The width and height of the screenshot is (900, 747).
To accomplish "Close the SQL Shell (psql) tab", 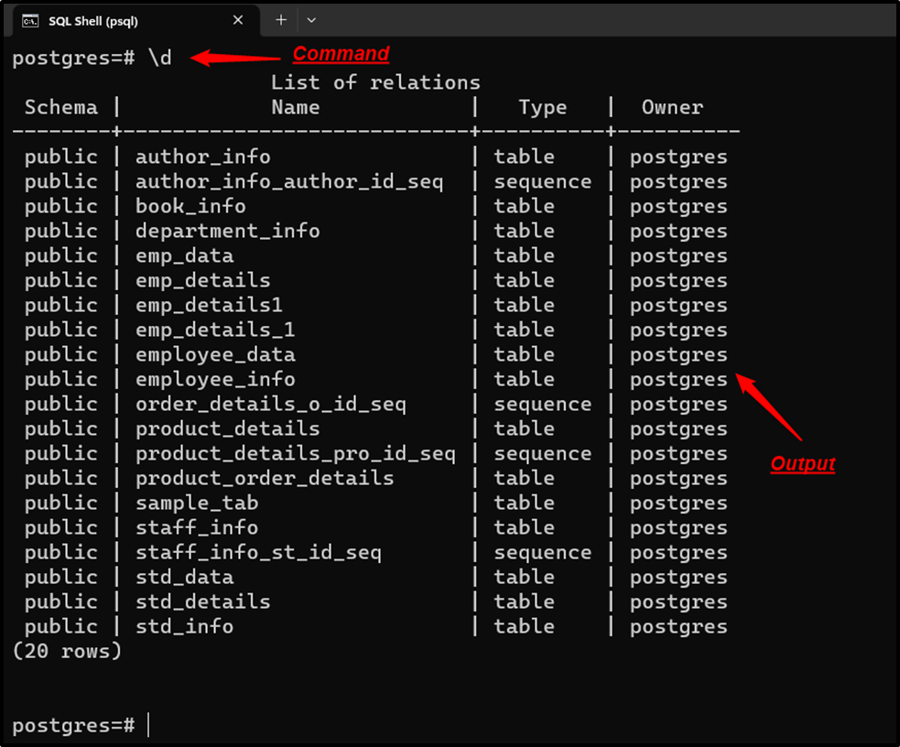I will 237,19.
